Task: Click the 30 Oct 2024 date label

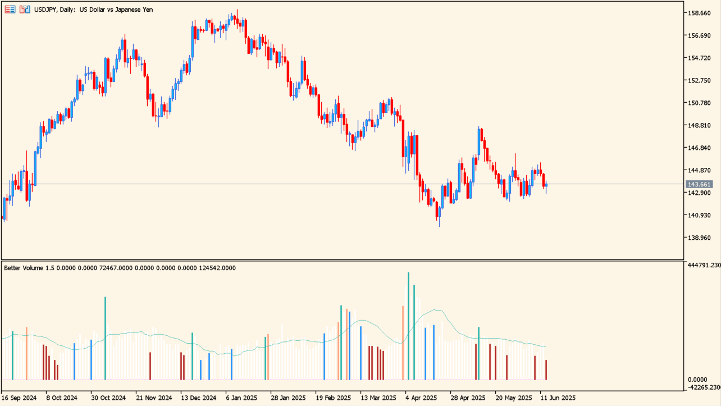Action: [x=108, y=398]
